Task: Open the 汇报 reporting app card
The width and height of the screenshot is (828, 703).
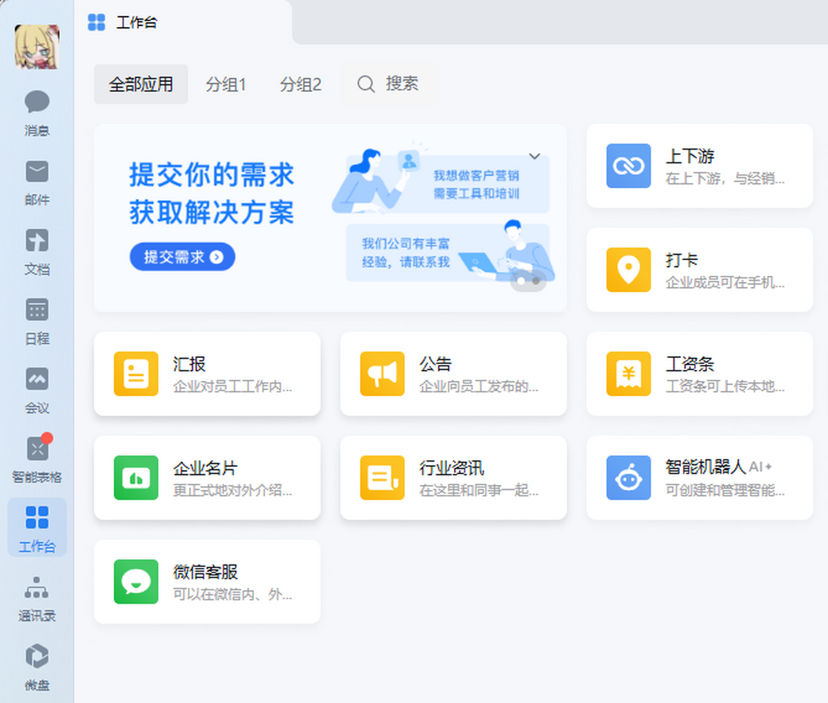Action: pos(207,374)
